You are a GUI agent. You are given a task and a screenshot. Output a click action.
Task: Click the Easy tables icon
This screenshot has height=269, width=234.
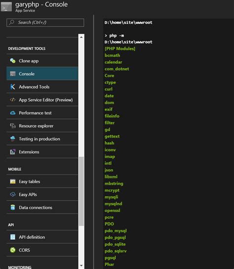(13, 181)
